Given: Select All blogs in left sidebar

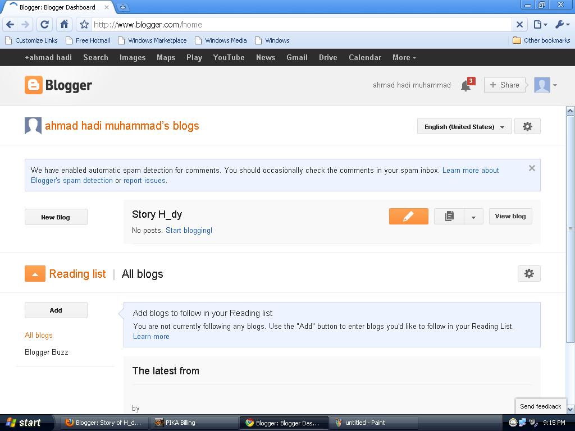Looking at the screenshot, I should click(x=39, y=335).
